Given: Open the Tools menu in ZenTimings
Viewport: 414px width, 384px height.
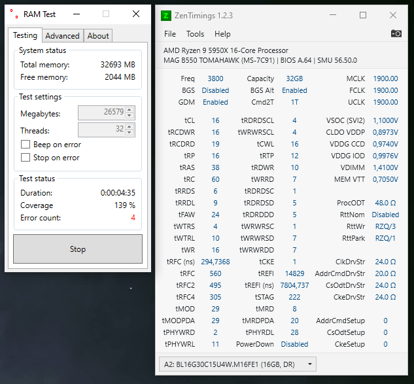Looking at the screenshot, I should tap(195, 34).
